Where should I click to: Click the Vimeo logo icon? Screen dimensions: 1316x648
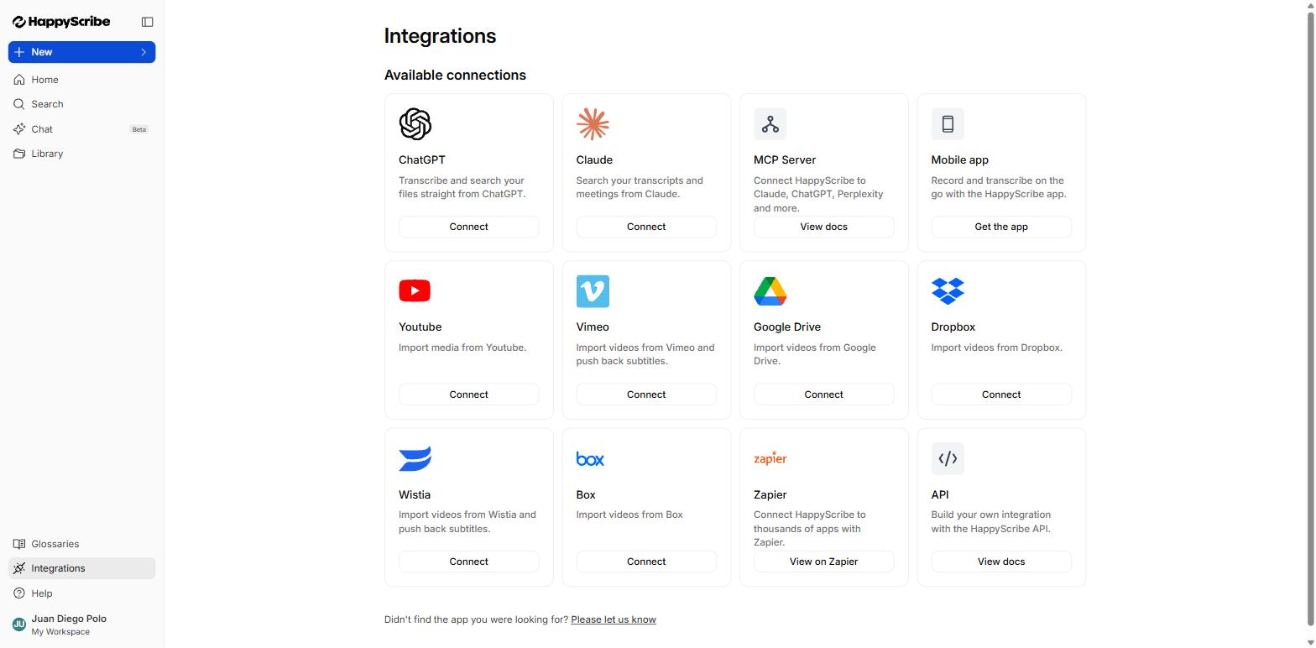pos(593,291)
